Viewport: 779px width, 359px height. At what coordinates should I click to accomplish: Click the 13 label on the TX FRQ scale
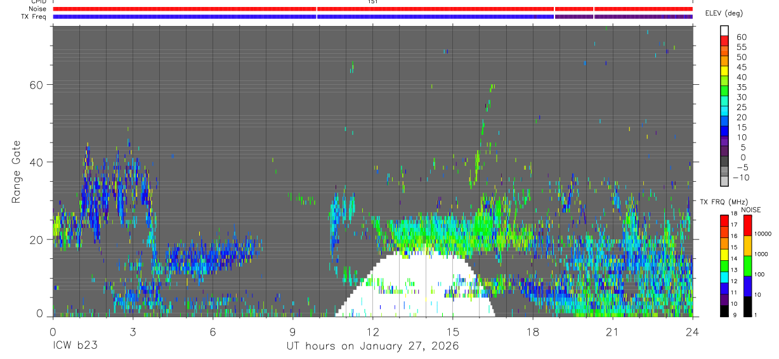point(734,270)
